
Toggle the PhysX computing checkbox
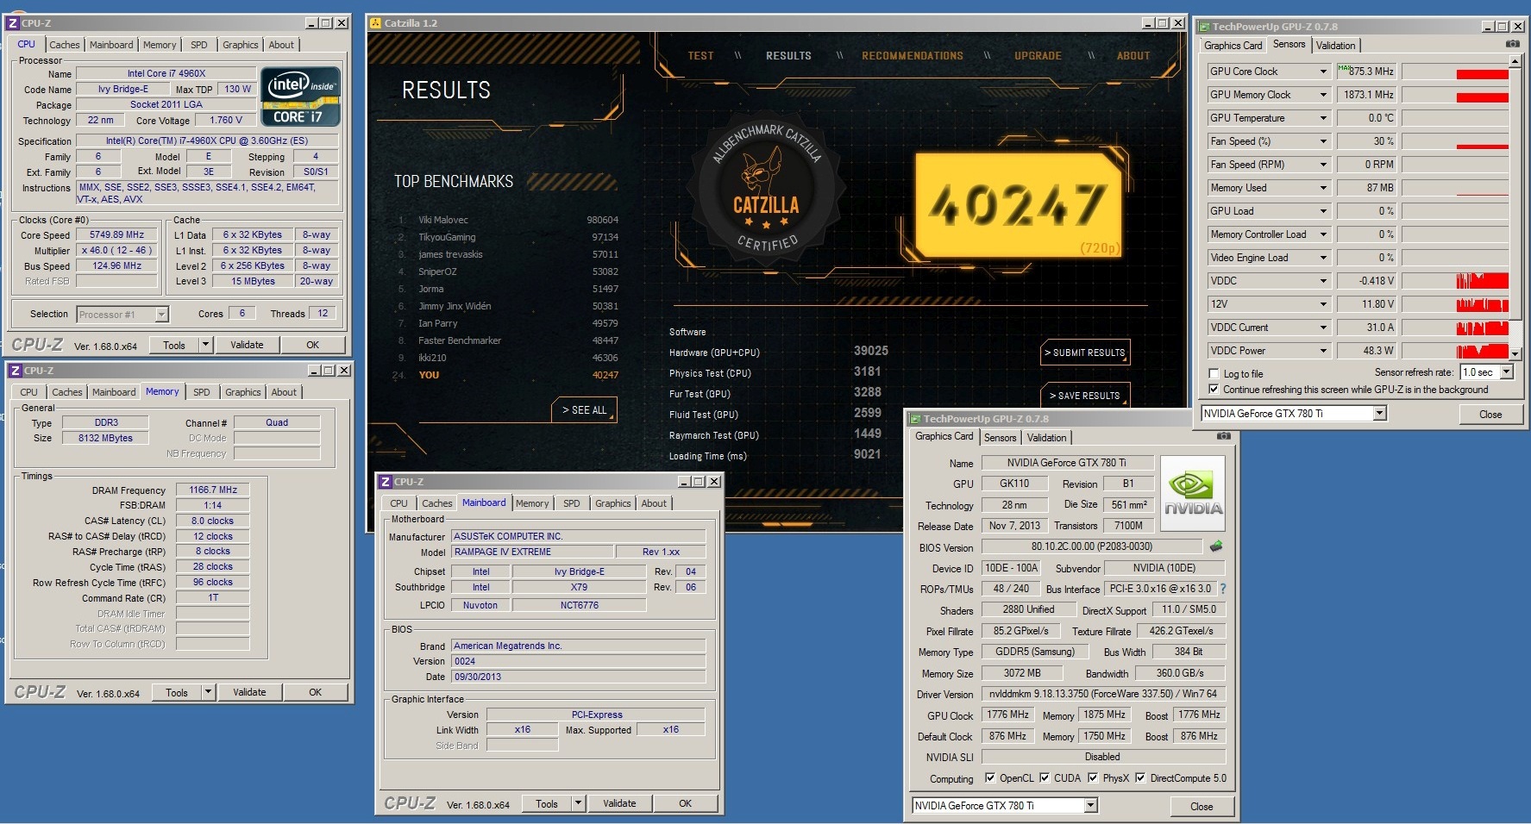(x=1093, y=778)
